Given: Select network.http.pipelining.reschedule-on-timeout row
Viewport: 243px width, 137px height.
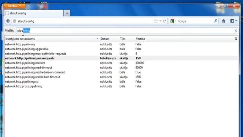Looking at the screenshot, I should 121,72.
